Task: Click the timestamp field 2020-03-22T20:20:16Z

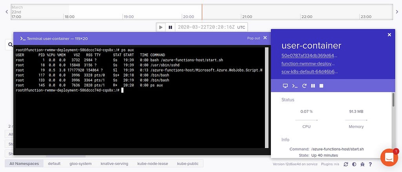Action: click(206, 27)
